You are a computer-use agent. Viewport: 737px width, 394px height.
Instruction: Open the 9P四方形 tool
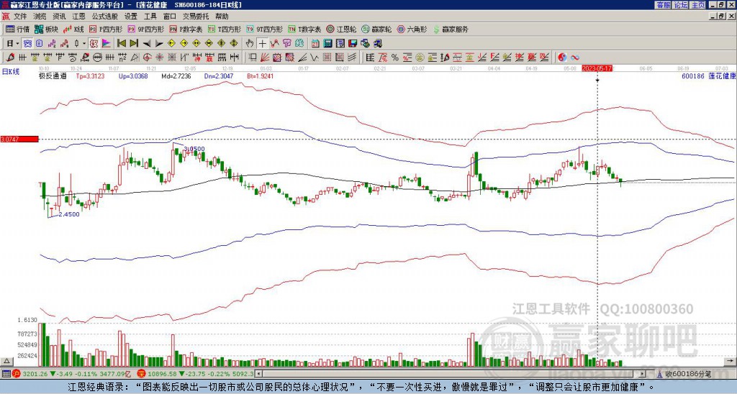click(x=146, y=29)
